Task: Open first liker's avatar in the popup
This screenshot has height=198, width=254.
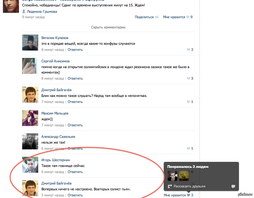Action: (172, 176)
